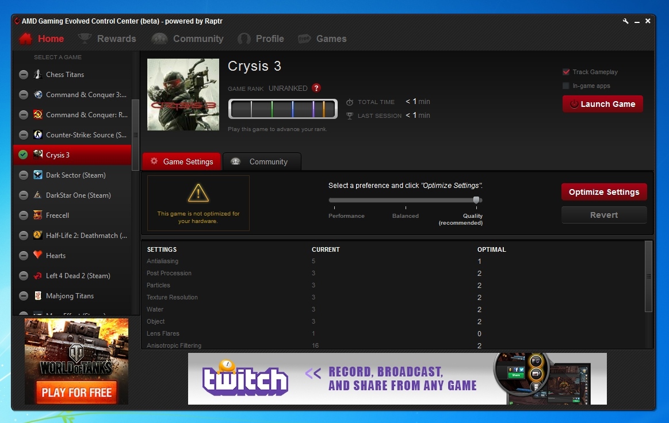669x423 pixels.
Task: Toggle the minus circle beside Chess Titans
Action: click(24, 74)
